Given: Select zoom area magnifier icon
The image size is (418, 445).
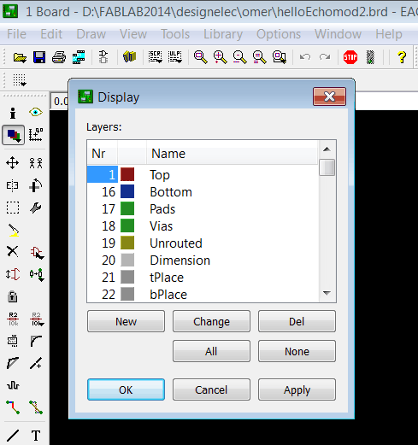Looking at the screenshot, I should click(x=280, y=57).
